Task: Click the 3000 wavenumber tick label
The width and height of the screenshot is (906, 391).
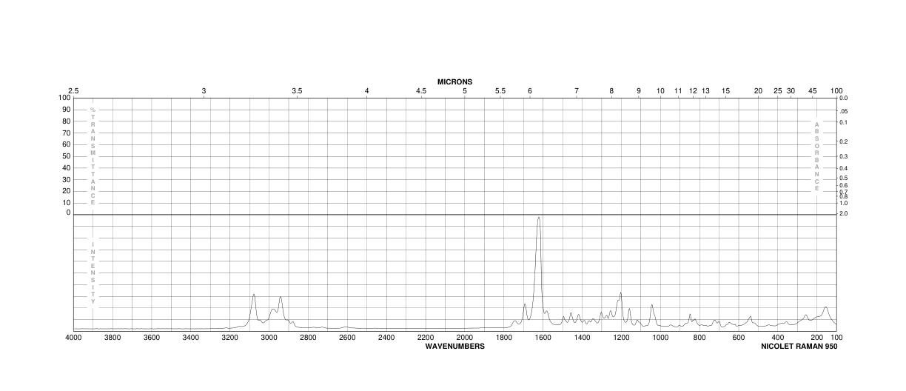Action: pos(269,338)
